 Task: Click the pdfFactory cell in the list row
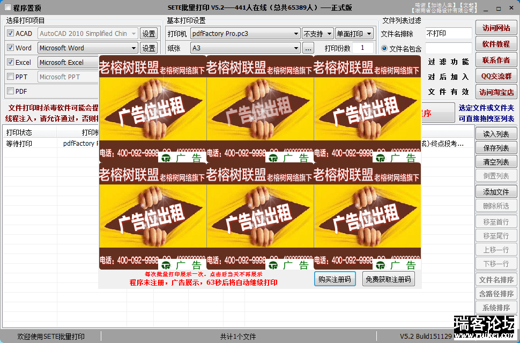pyautogui.click(x=80, y=144)
